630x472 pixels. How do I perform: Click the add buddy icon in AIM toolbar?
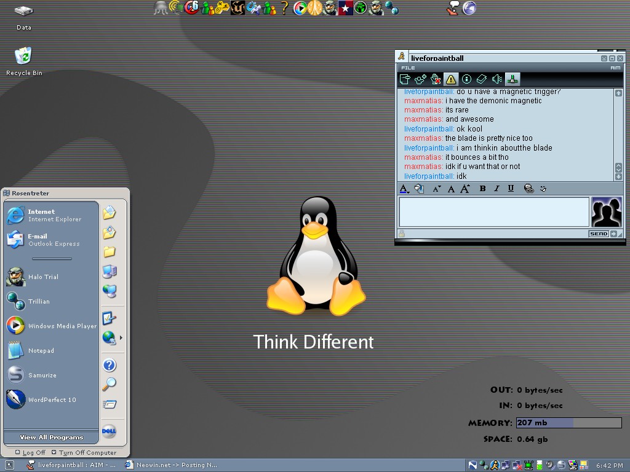(x=420, y=79)
